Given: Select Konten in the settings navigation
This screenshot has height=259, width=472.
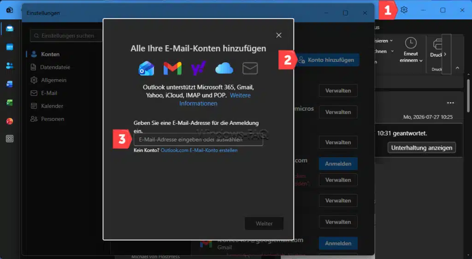Looking at the screenshot, I should coord(50,54).
